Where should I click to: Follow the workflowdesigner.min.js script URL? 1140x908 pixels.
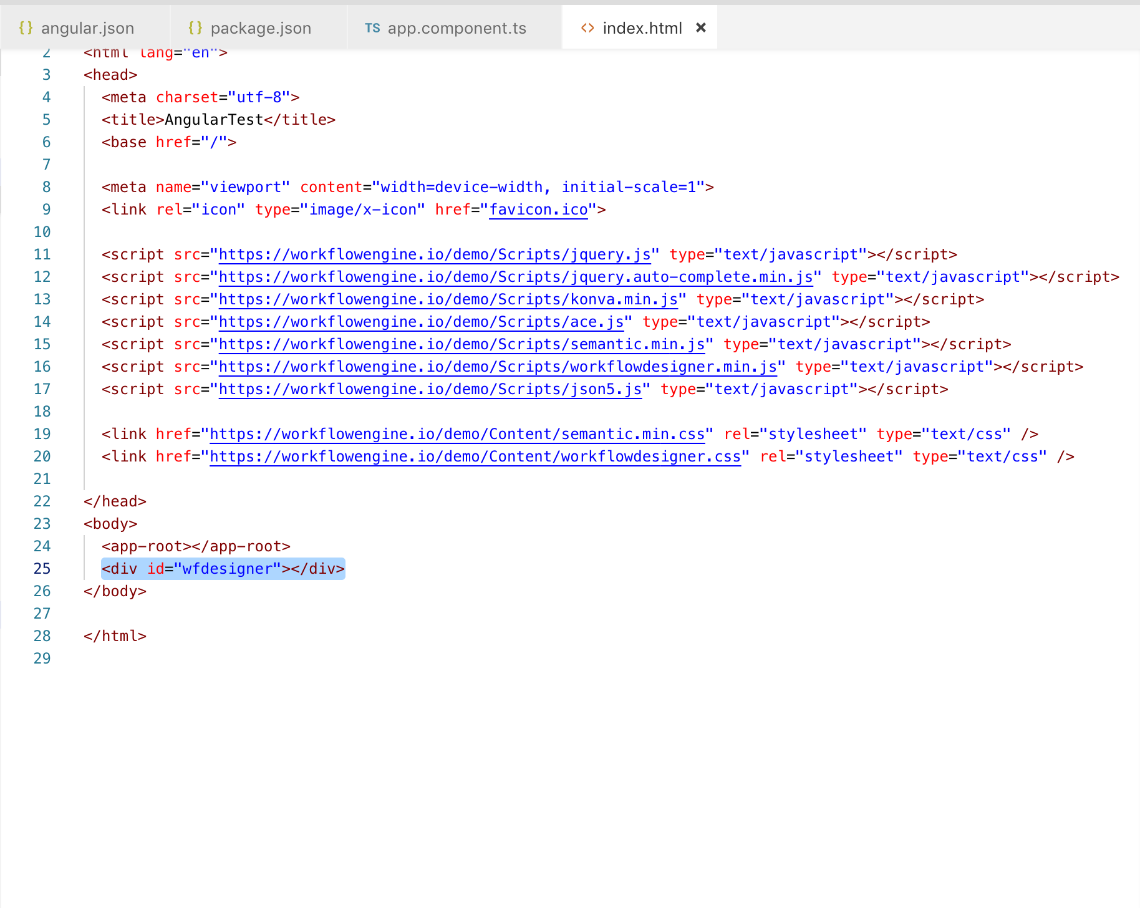pos(498,367)
